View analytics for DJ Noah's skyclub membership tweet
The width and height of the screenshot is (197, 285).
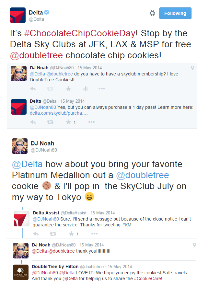click(x=86, y=88)
